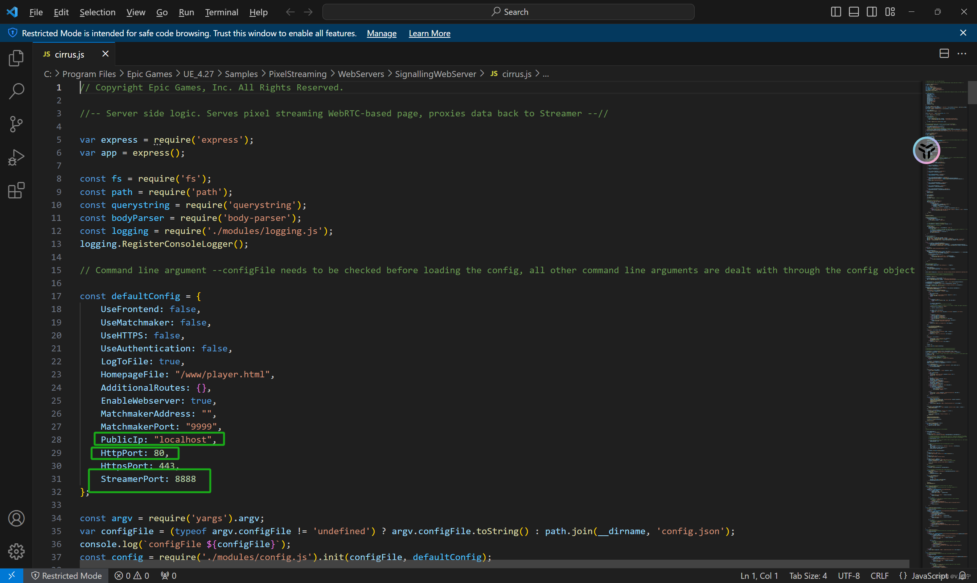
Task: Open Customize Layout icon
Action: tap(890, 12)
